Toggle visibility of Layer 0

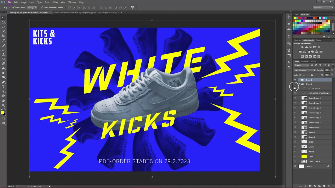click(295, 166)
